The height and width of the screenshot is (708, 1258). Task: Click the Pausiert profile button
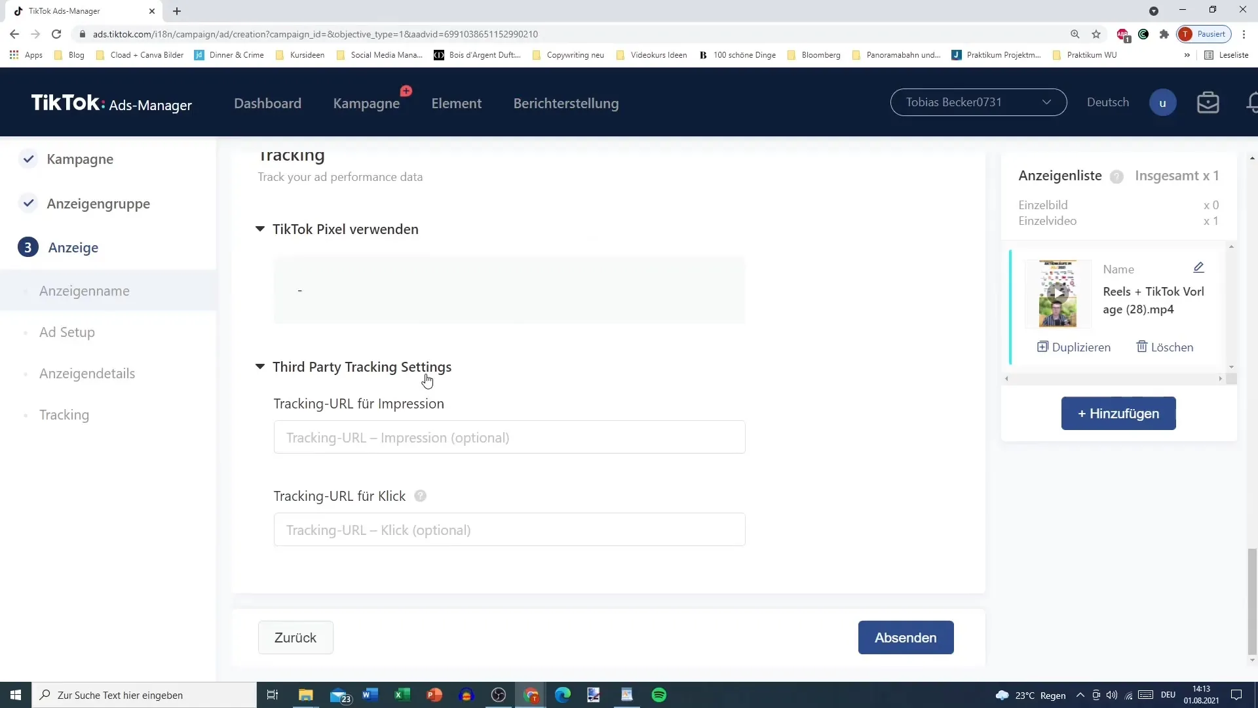(x=1204, y=34)
